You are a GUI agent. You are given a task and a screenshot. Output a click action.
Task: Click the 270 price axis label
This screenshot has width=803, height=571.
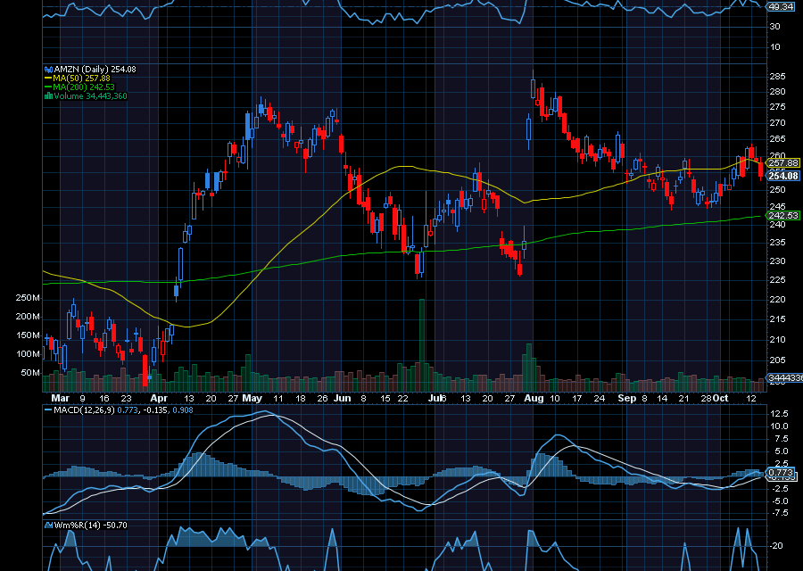[777, 123]
